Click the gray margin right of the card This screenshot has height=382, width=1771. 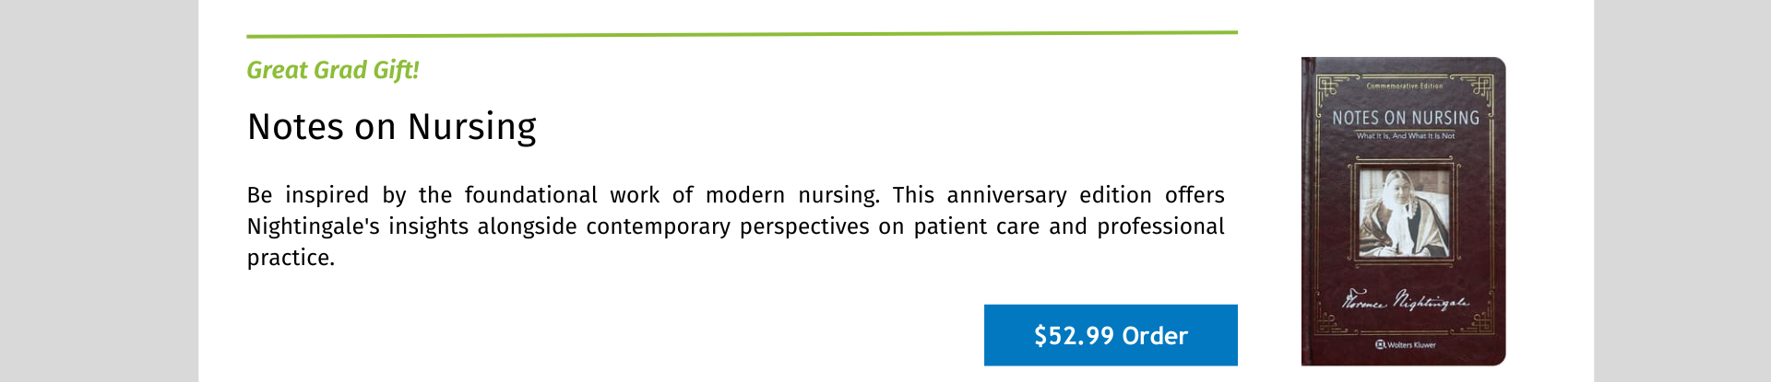click(1682, 191)
